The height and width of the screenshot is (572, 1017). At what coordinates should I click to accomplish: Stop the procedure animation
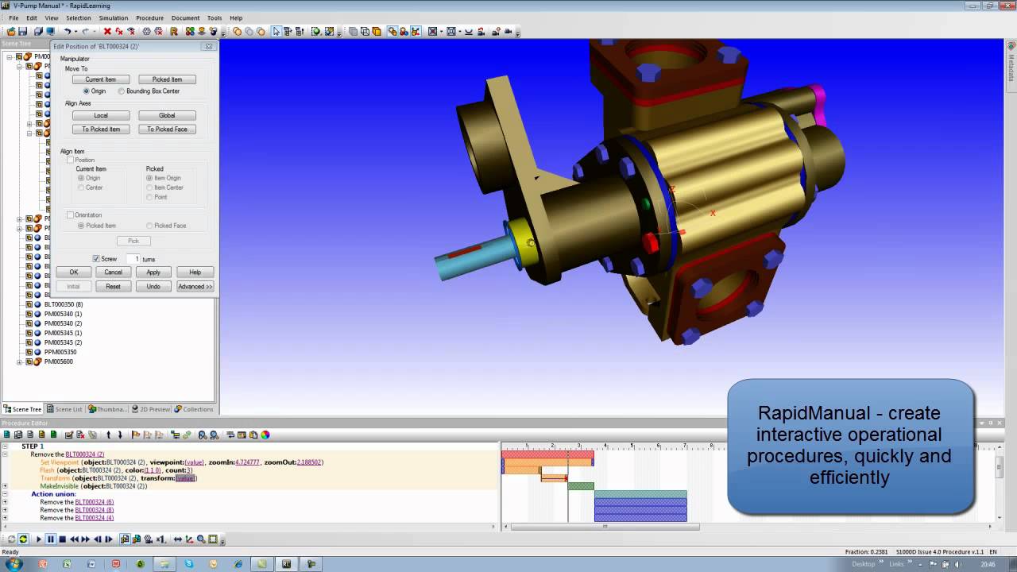[x=62, y=539]
